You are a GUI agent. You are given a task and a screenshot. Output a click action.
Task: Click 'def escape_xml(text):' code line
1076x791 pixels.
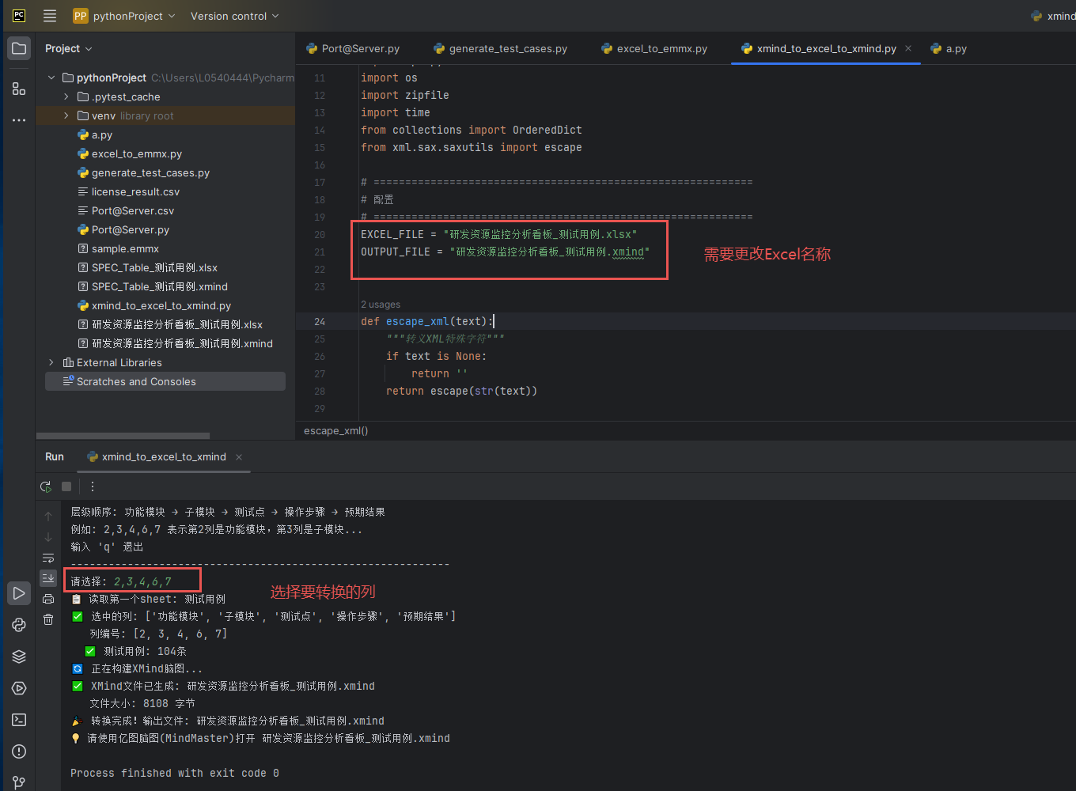[426, 321]
